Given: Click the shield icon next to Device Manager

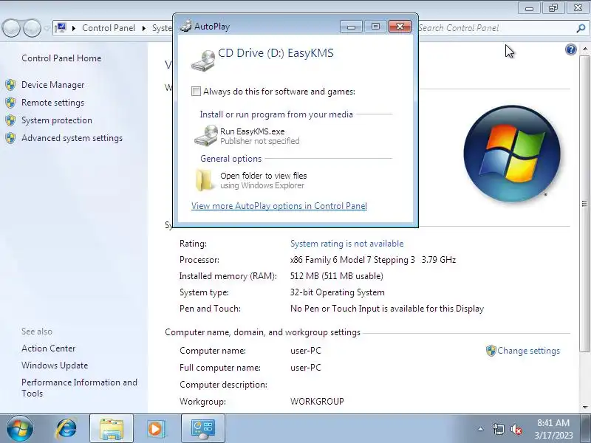Looking at the screenshot, I should 10,85.
